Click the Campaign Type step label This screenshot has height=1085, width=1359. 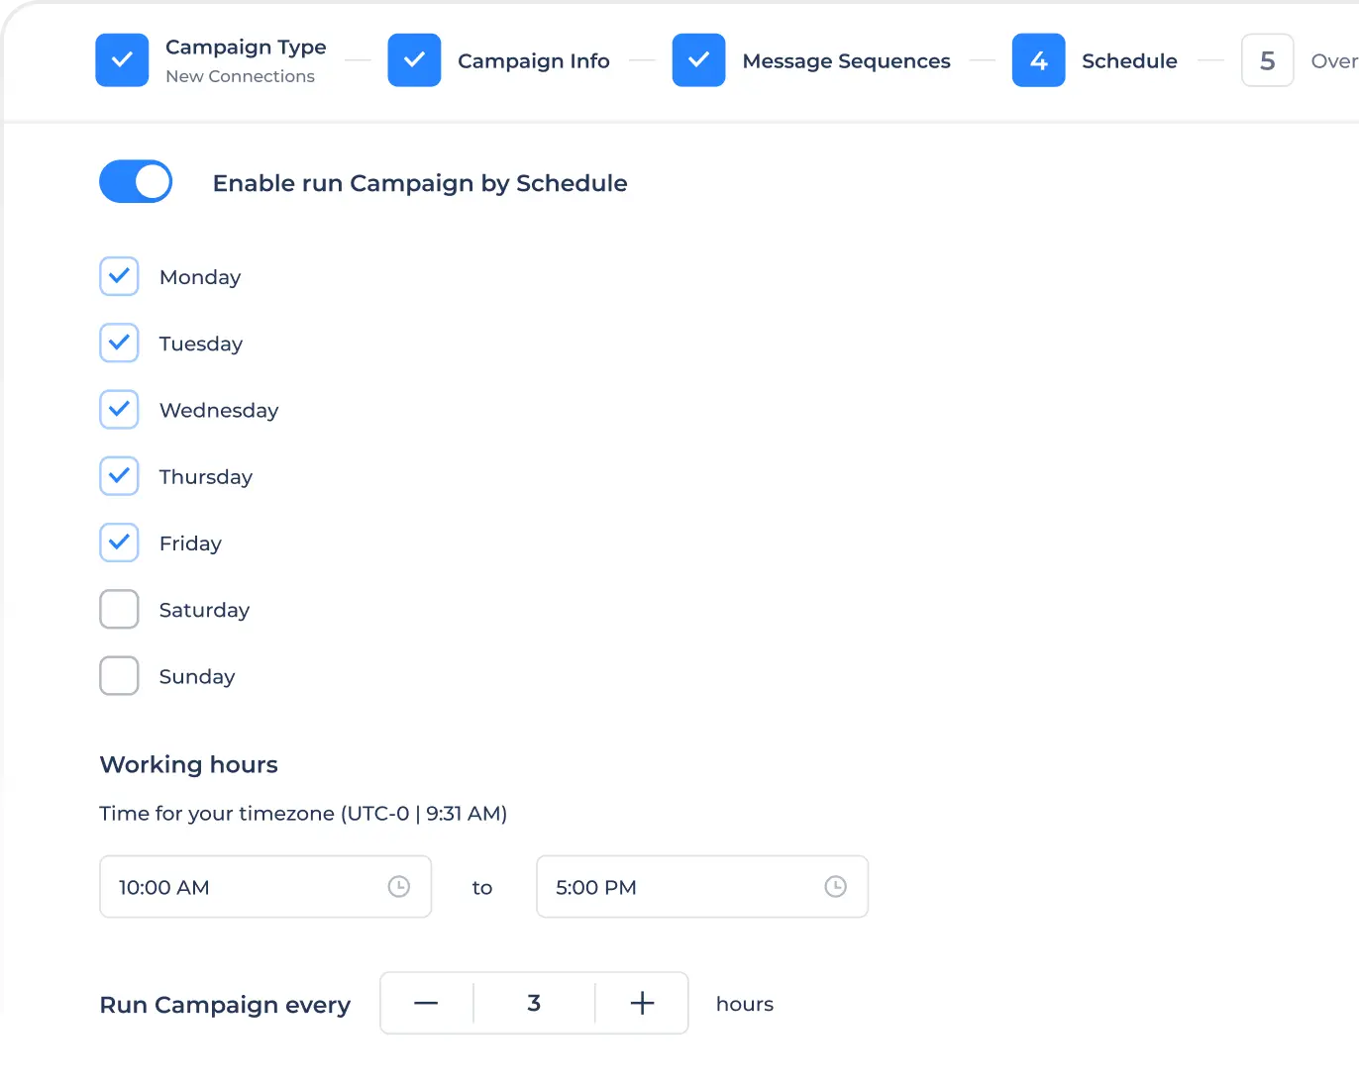[x=246, y=48]
